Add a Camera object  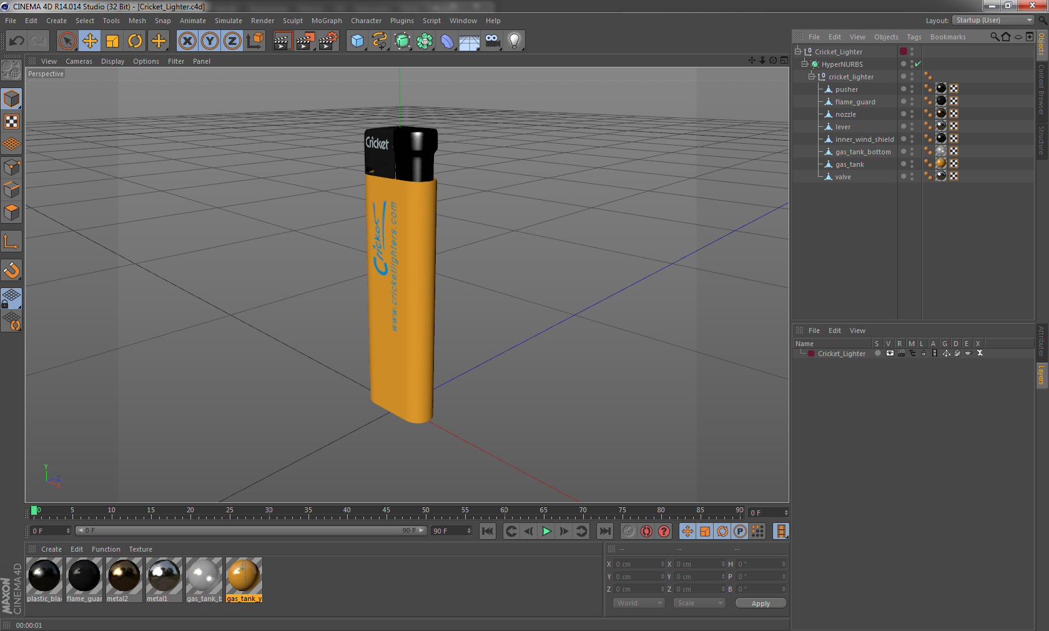(492, 41)
